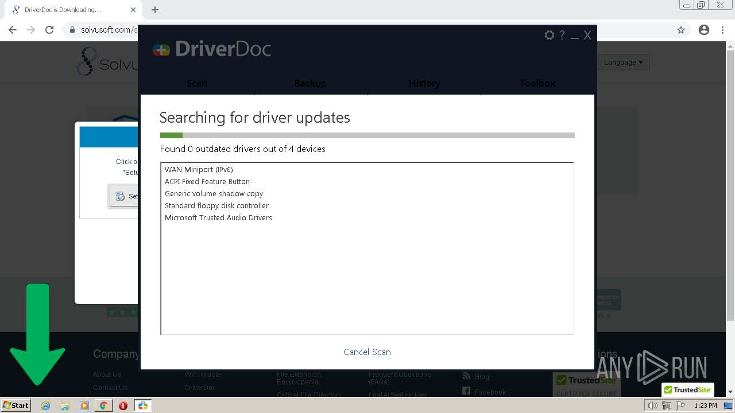735x413 pixels.
Task: Click the solvusoft.com address bar
Action: pos(109,30)
